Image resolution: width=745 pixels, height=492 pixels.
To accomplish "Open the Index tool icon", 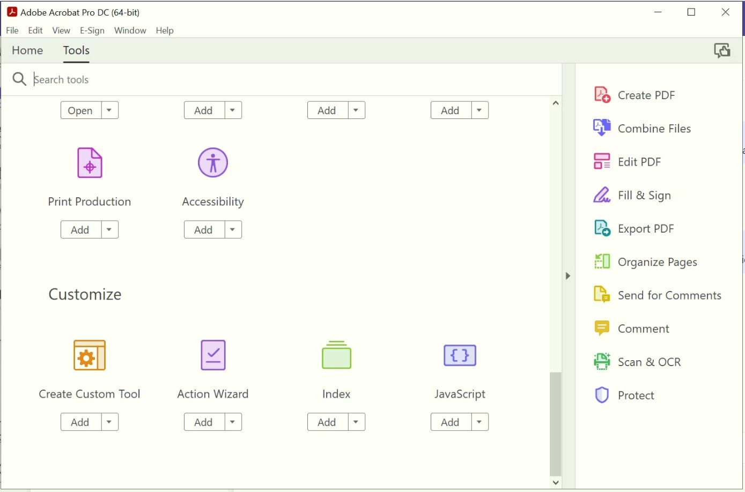I will (x=336, y=355).
